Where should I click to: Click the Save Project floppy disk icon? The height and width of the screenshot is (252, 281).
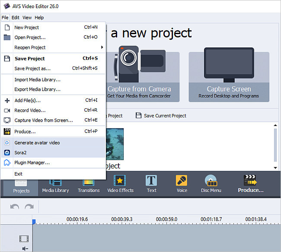pos(7,59)
